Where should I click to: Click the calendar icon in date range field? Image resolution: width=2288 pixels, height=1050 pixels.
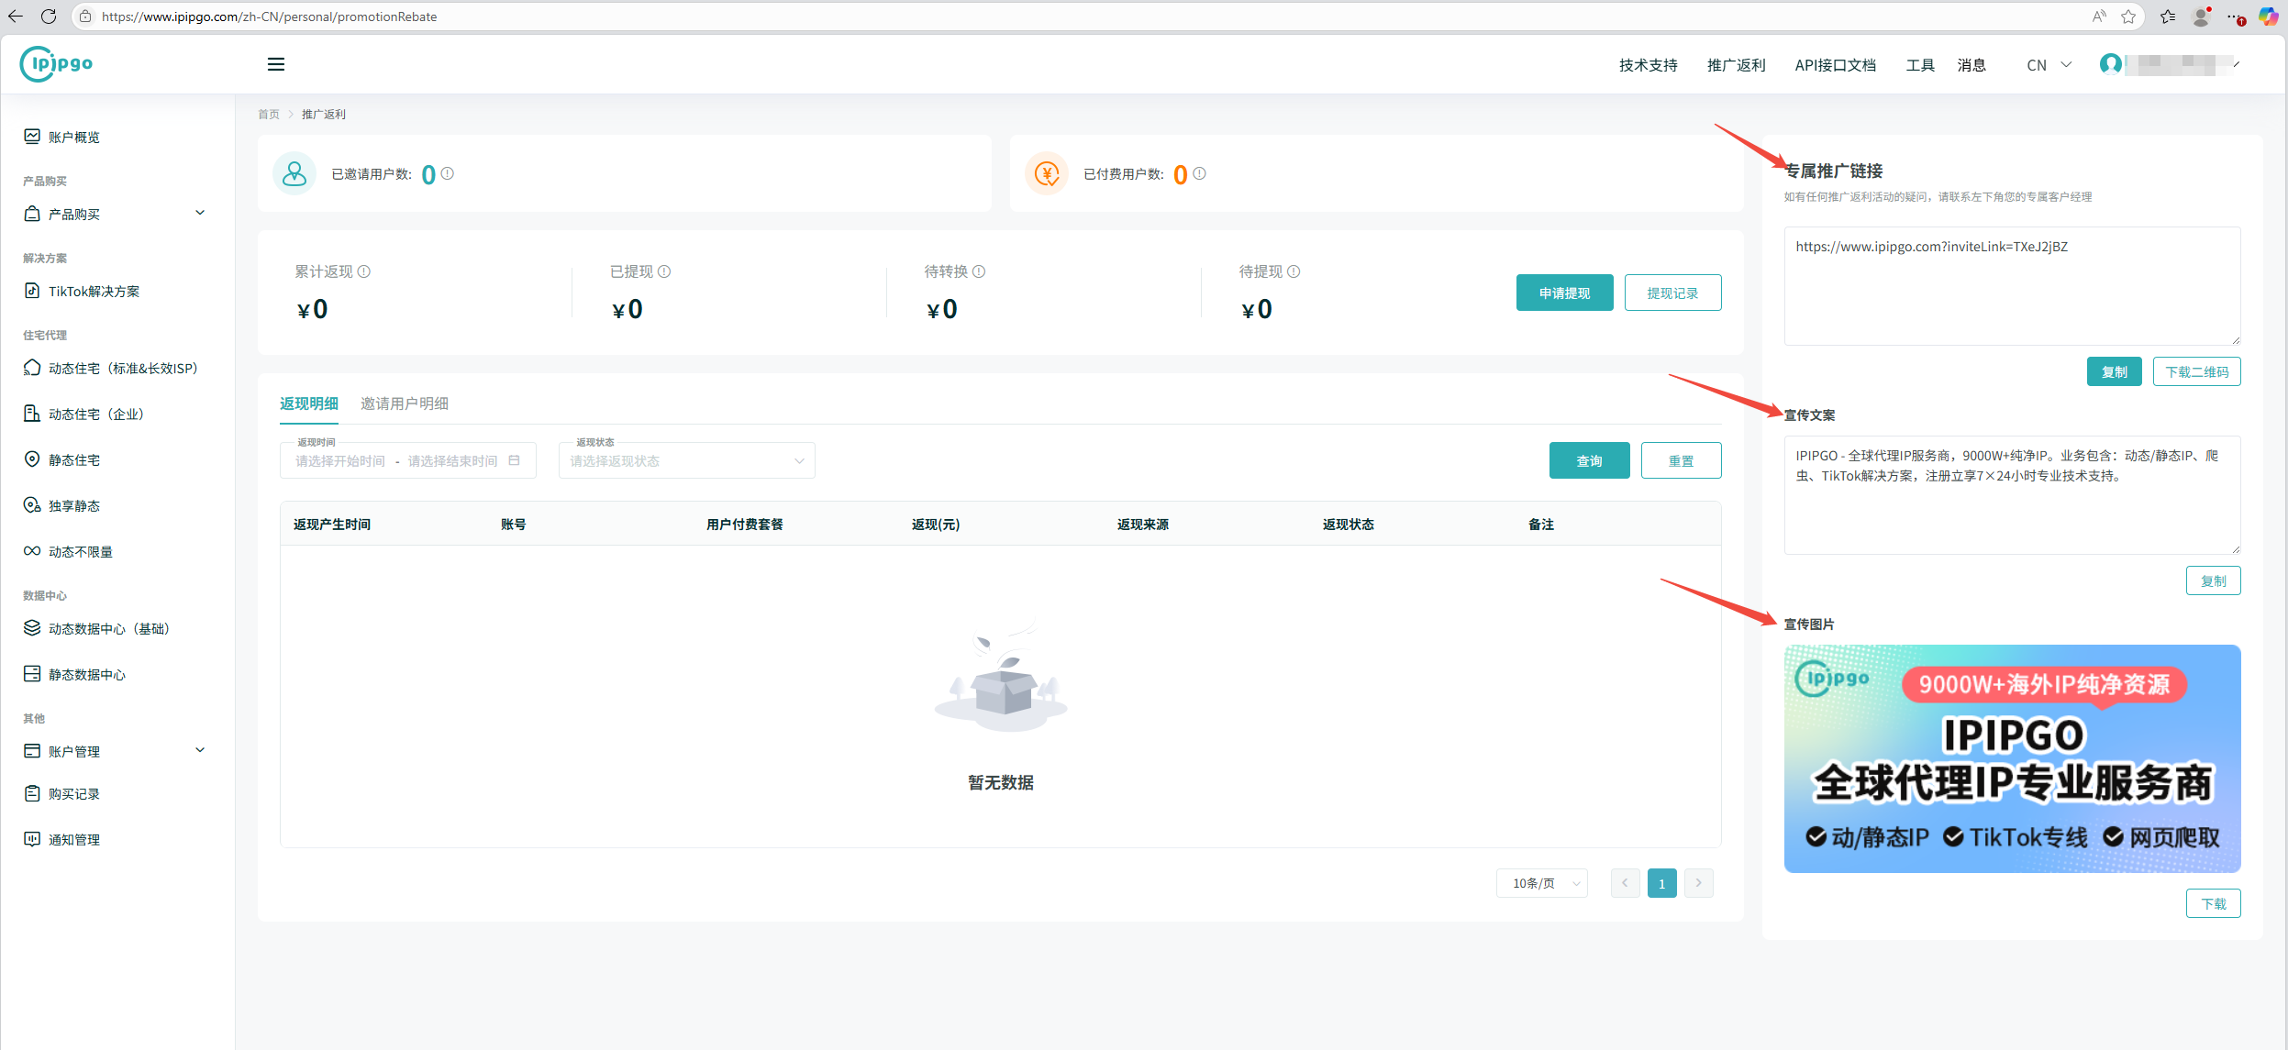(x=515, y=460)
